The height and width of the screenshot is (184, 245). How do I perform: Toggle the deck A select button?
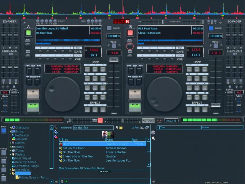(28, 33)
